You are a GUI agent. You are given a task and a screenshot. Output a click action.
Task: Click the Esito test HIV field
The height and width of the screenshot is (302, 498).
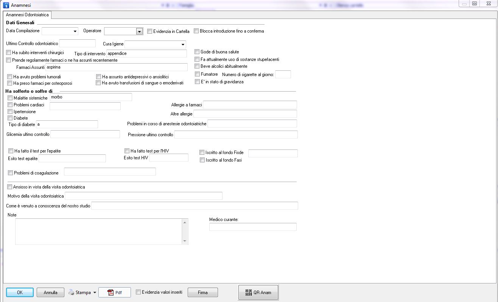click(169, 157)
